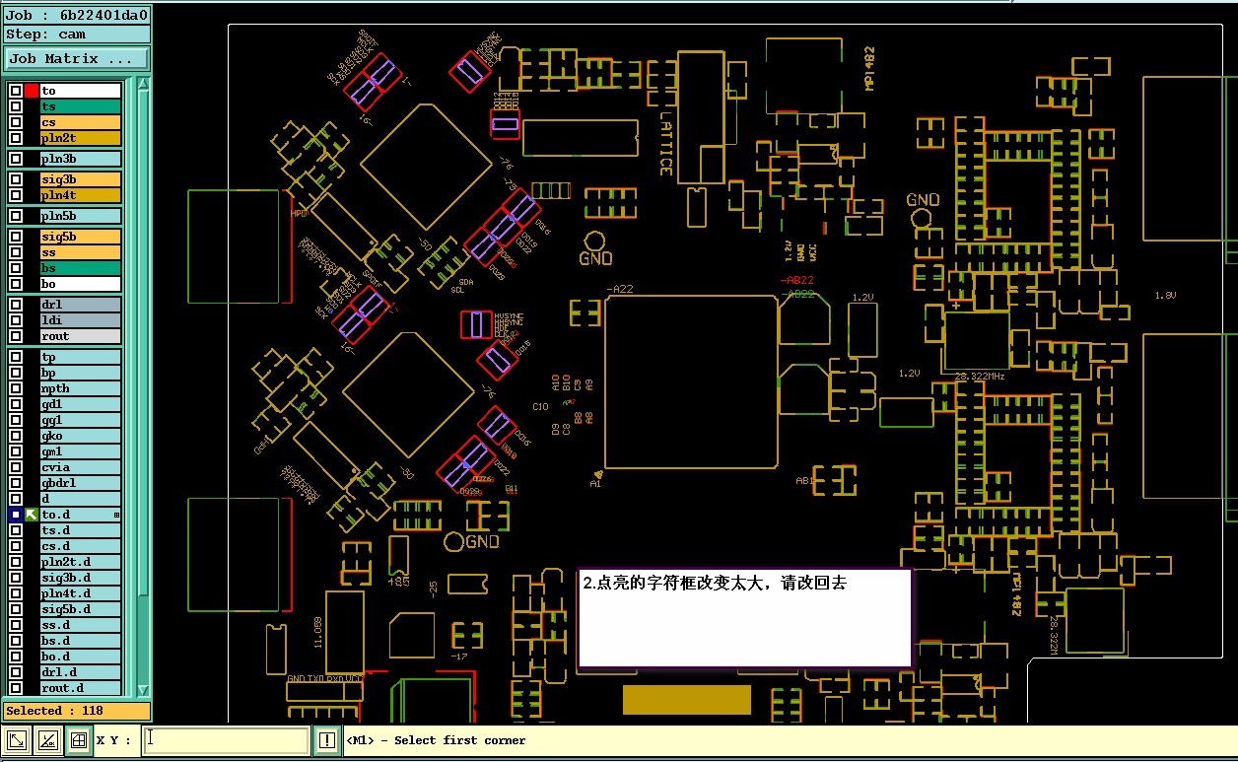Viewport: 1238px width, 762px height.
Task: Select the sig5b.d layer name
Action: (x=80, y=609)
